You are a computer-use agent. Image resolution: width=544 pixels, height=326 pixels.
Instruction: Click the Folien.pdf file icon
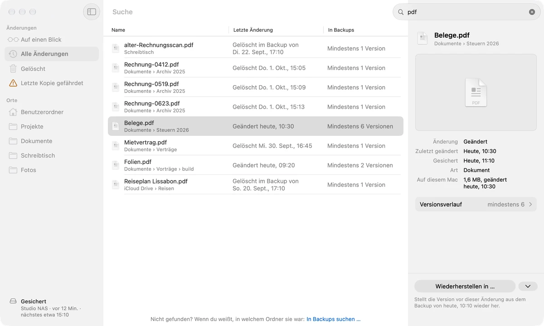pyautogui.click(x=116, y=165)
